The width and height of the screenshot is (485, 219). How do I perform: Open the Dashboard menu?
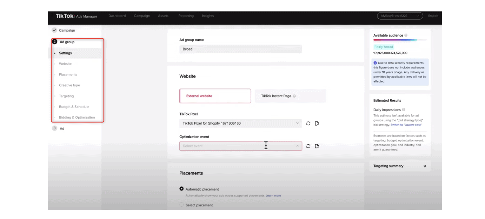(x=117, y=16)
